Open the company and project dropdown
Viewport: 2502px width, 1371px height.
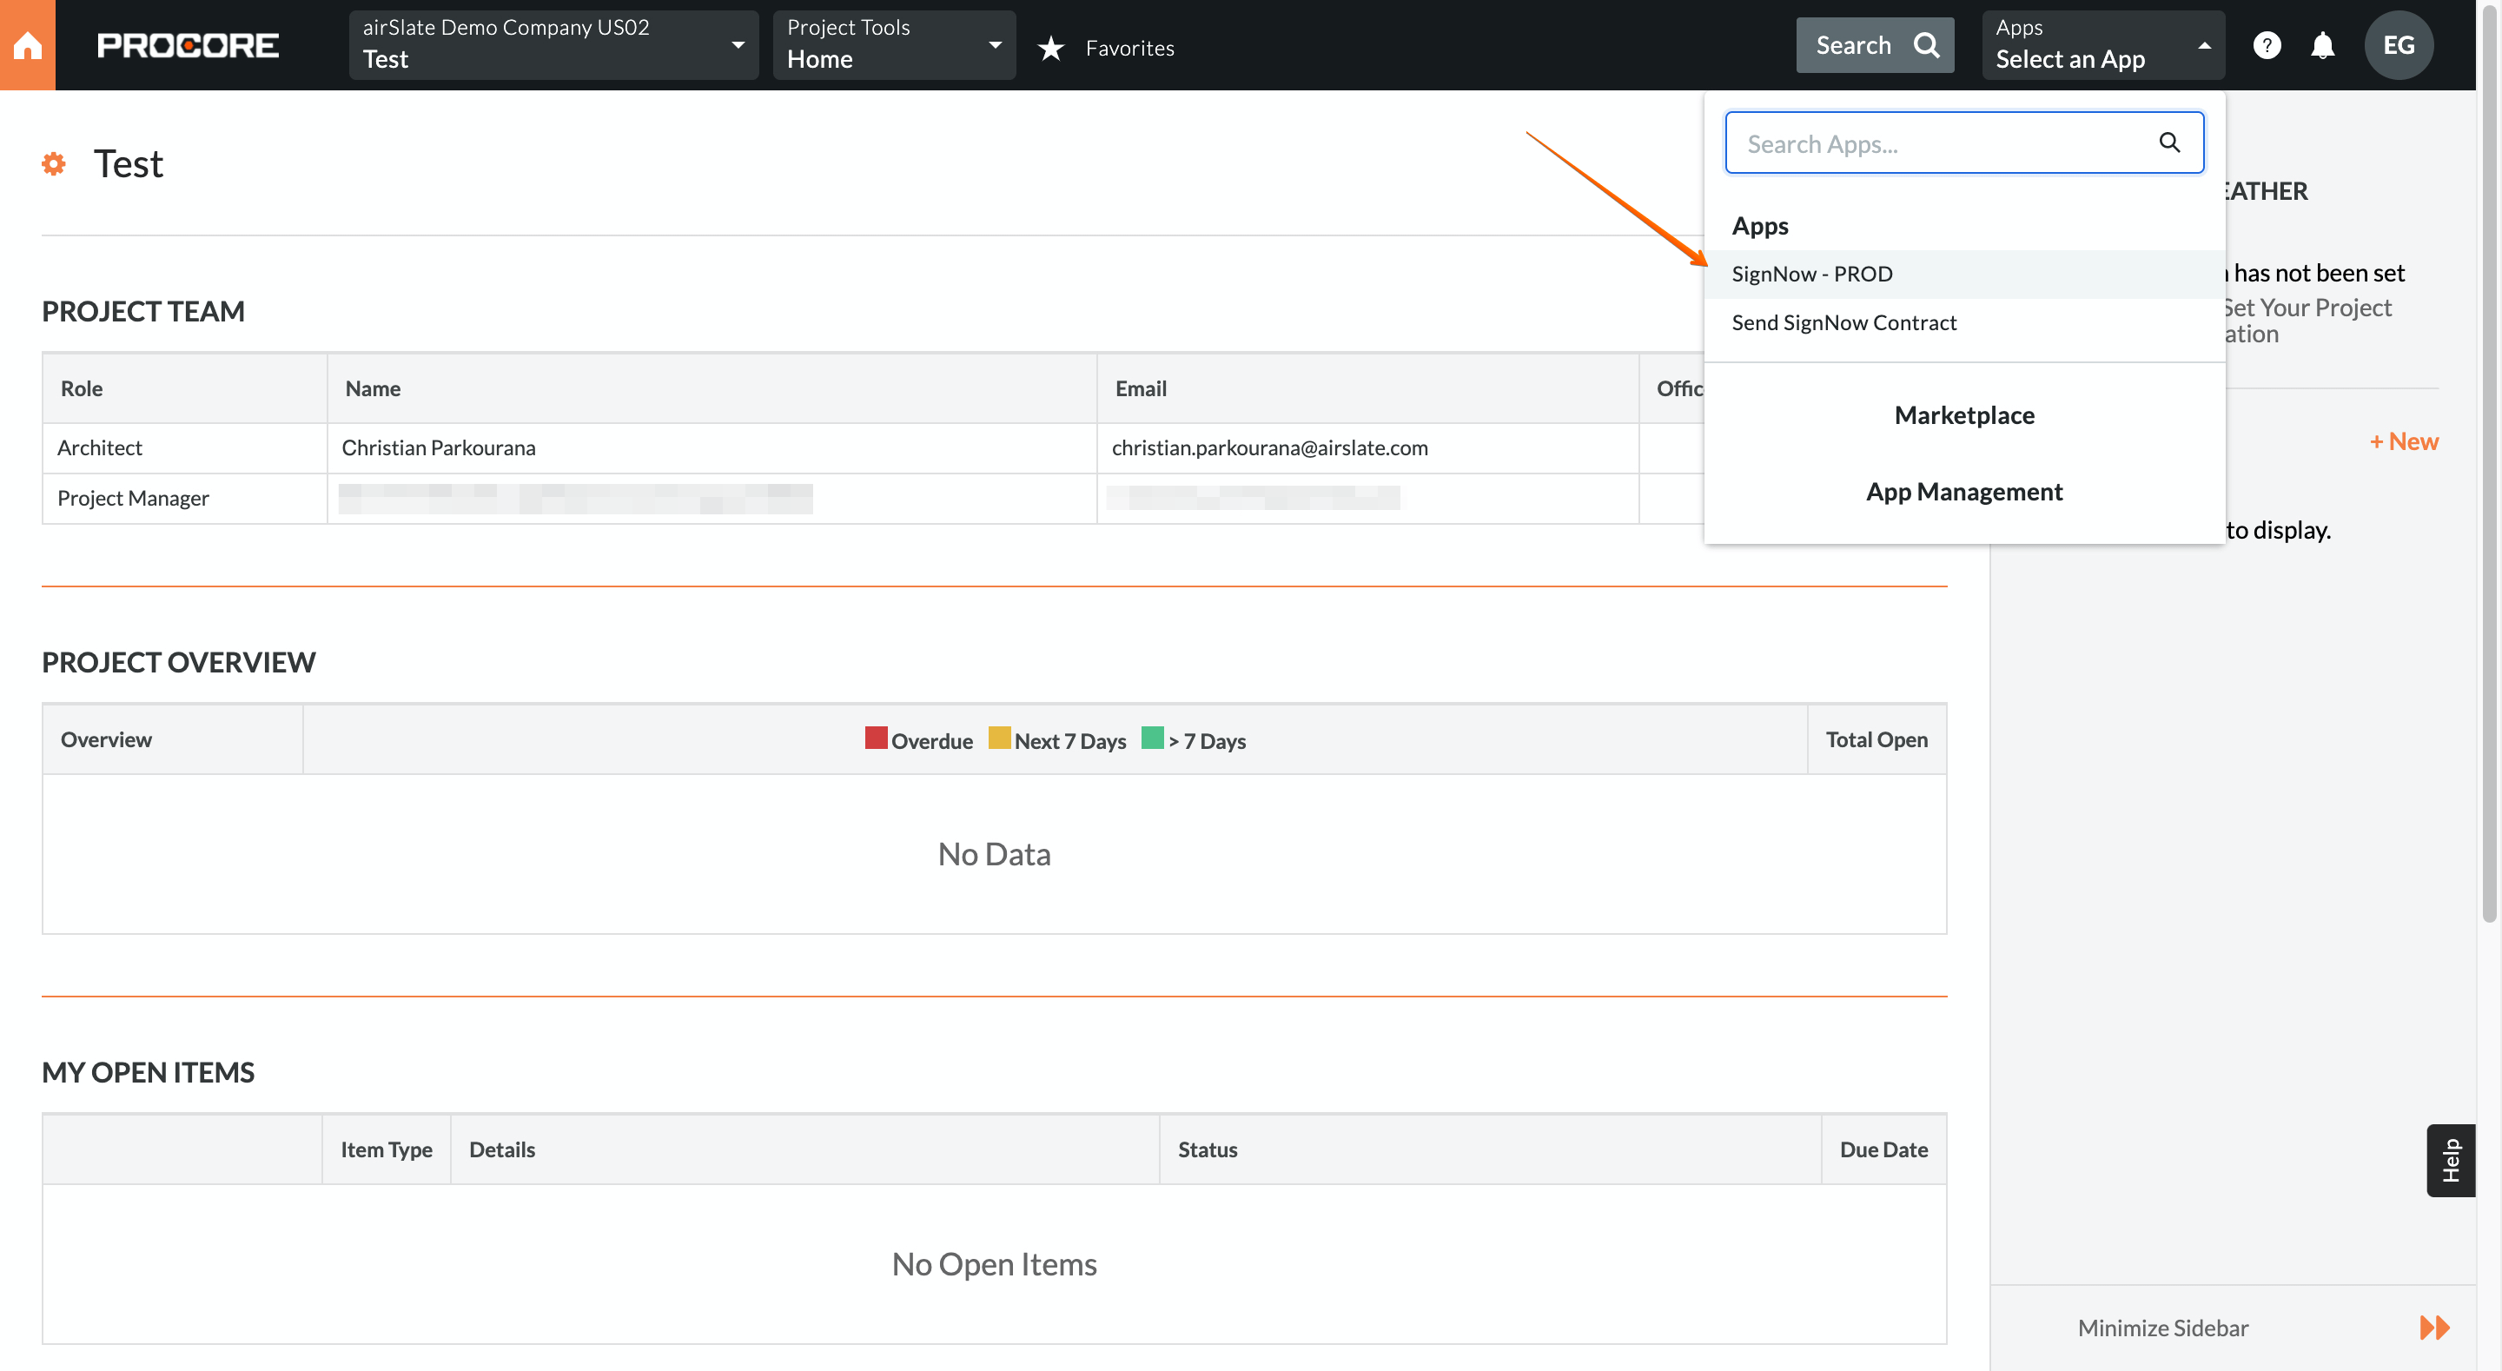[553, 44]
